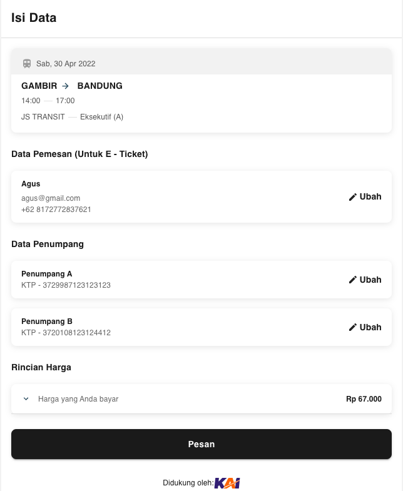Expand the price details chevron
The image size is (403, 491).
tap(26, 399)
